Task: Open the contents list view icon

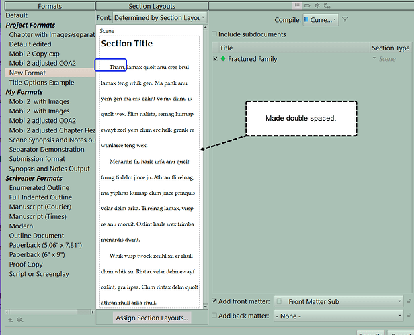Action: pyautogui.click(x=297, y=5)
